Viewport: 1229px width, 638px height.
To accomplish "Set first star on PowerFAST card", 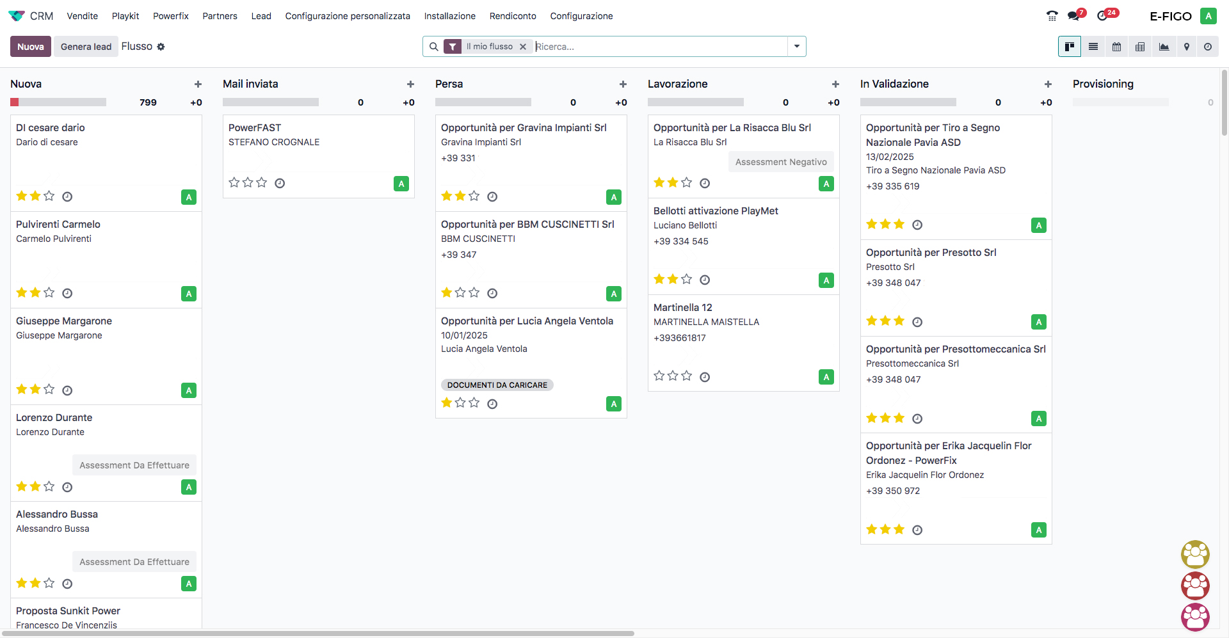I will point(234,182).
